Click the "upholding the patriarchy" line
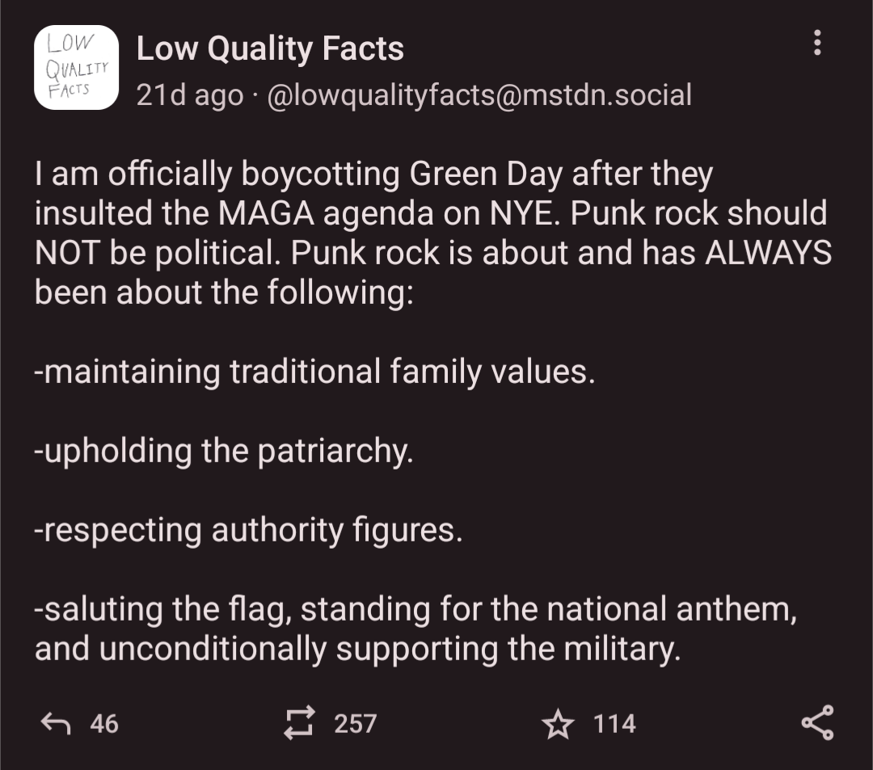Viewport: 873px width, 770px height. [224, 451]
